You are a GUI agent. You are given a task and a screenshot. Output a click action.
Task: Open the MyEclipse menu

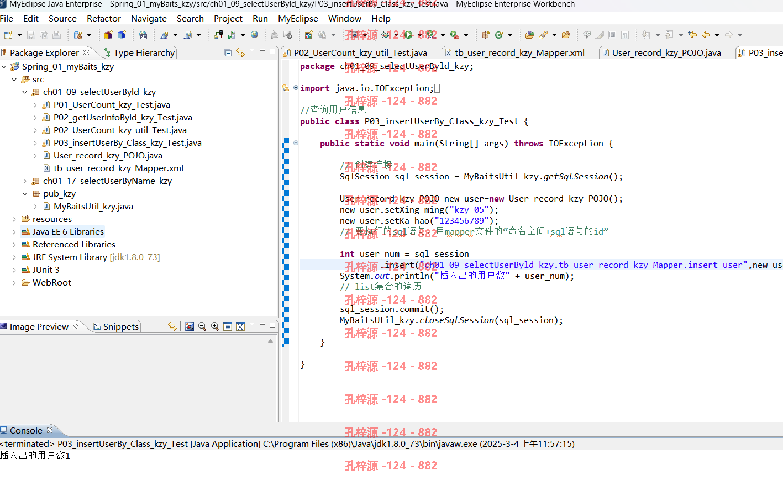tap(298, 18)
